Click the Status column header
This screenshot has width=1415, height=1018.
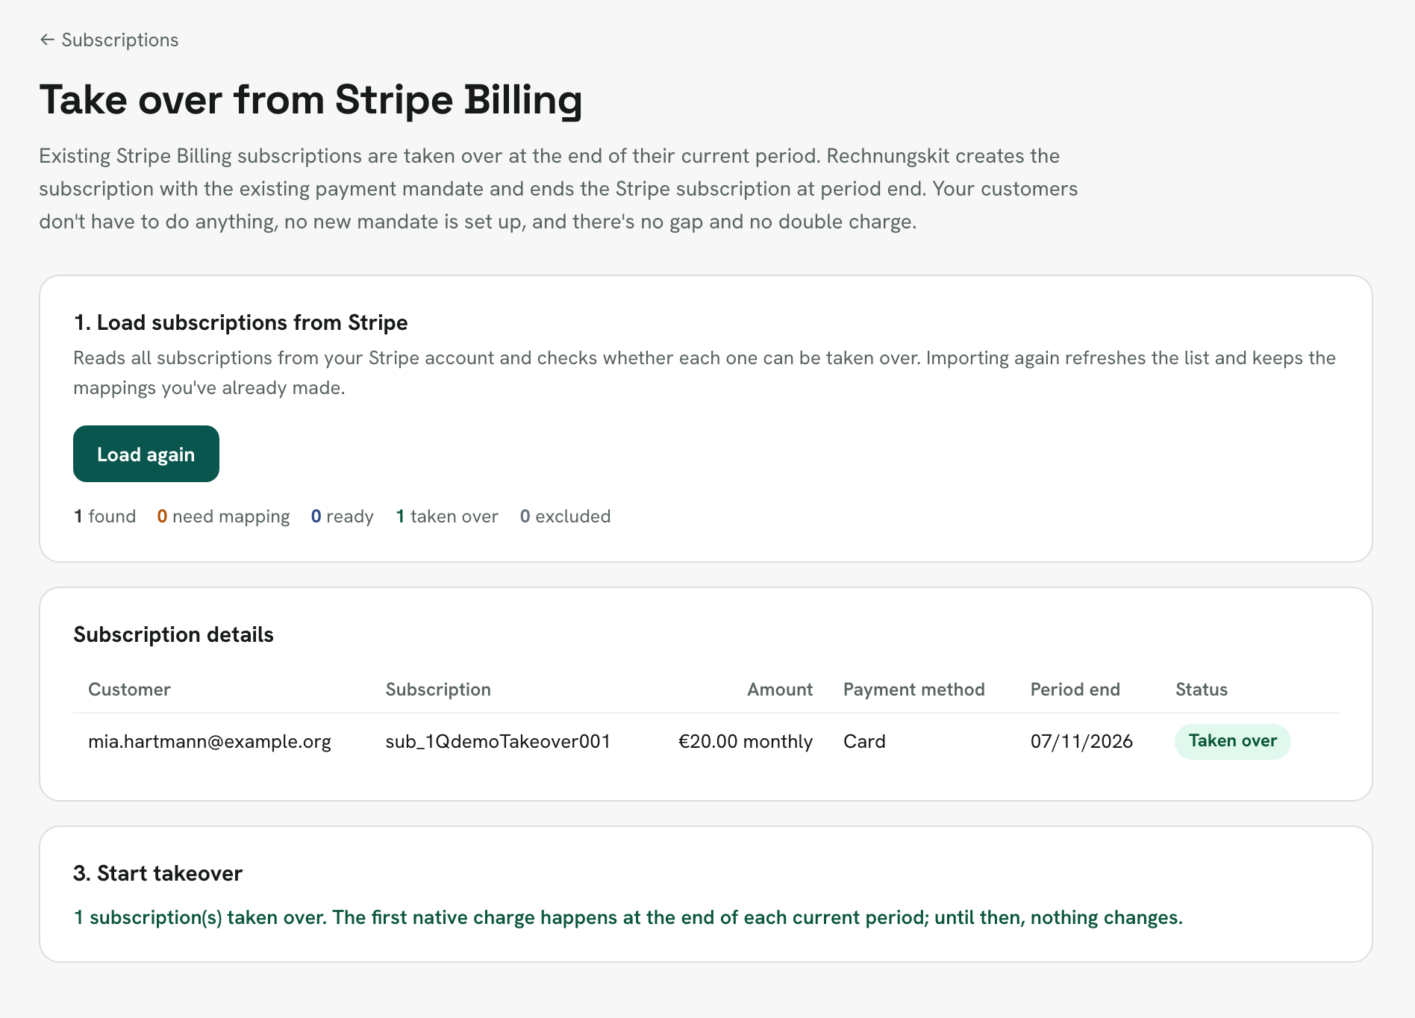[1201, 689]
